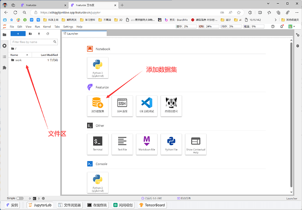Open the SSH connection card
The image size is (302, 210).
(122, 106)
